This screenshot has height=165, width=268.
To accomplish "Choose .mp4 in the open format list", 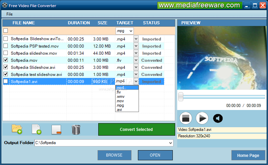I will (x=127, y=88).
